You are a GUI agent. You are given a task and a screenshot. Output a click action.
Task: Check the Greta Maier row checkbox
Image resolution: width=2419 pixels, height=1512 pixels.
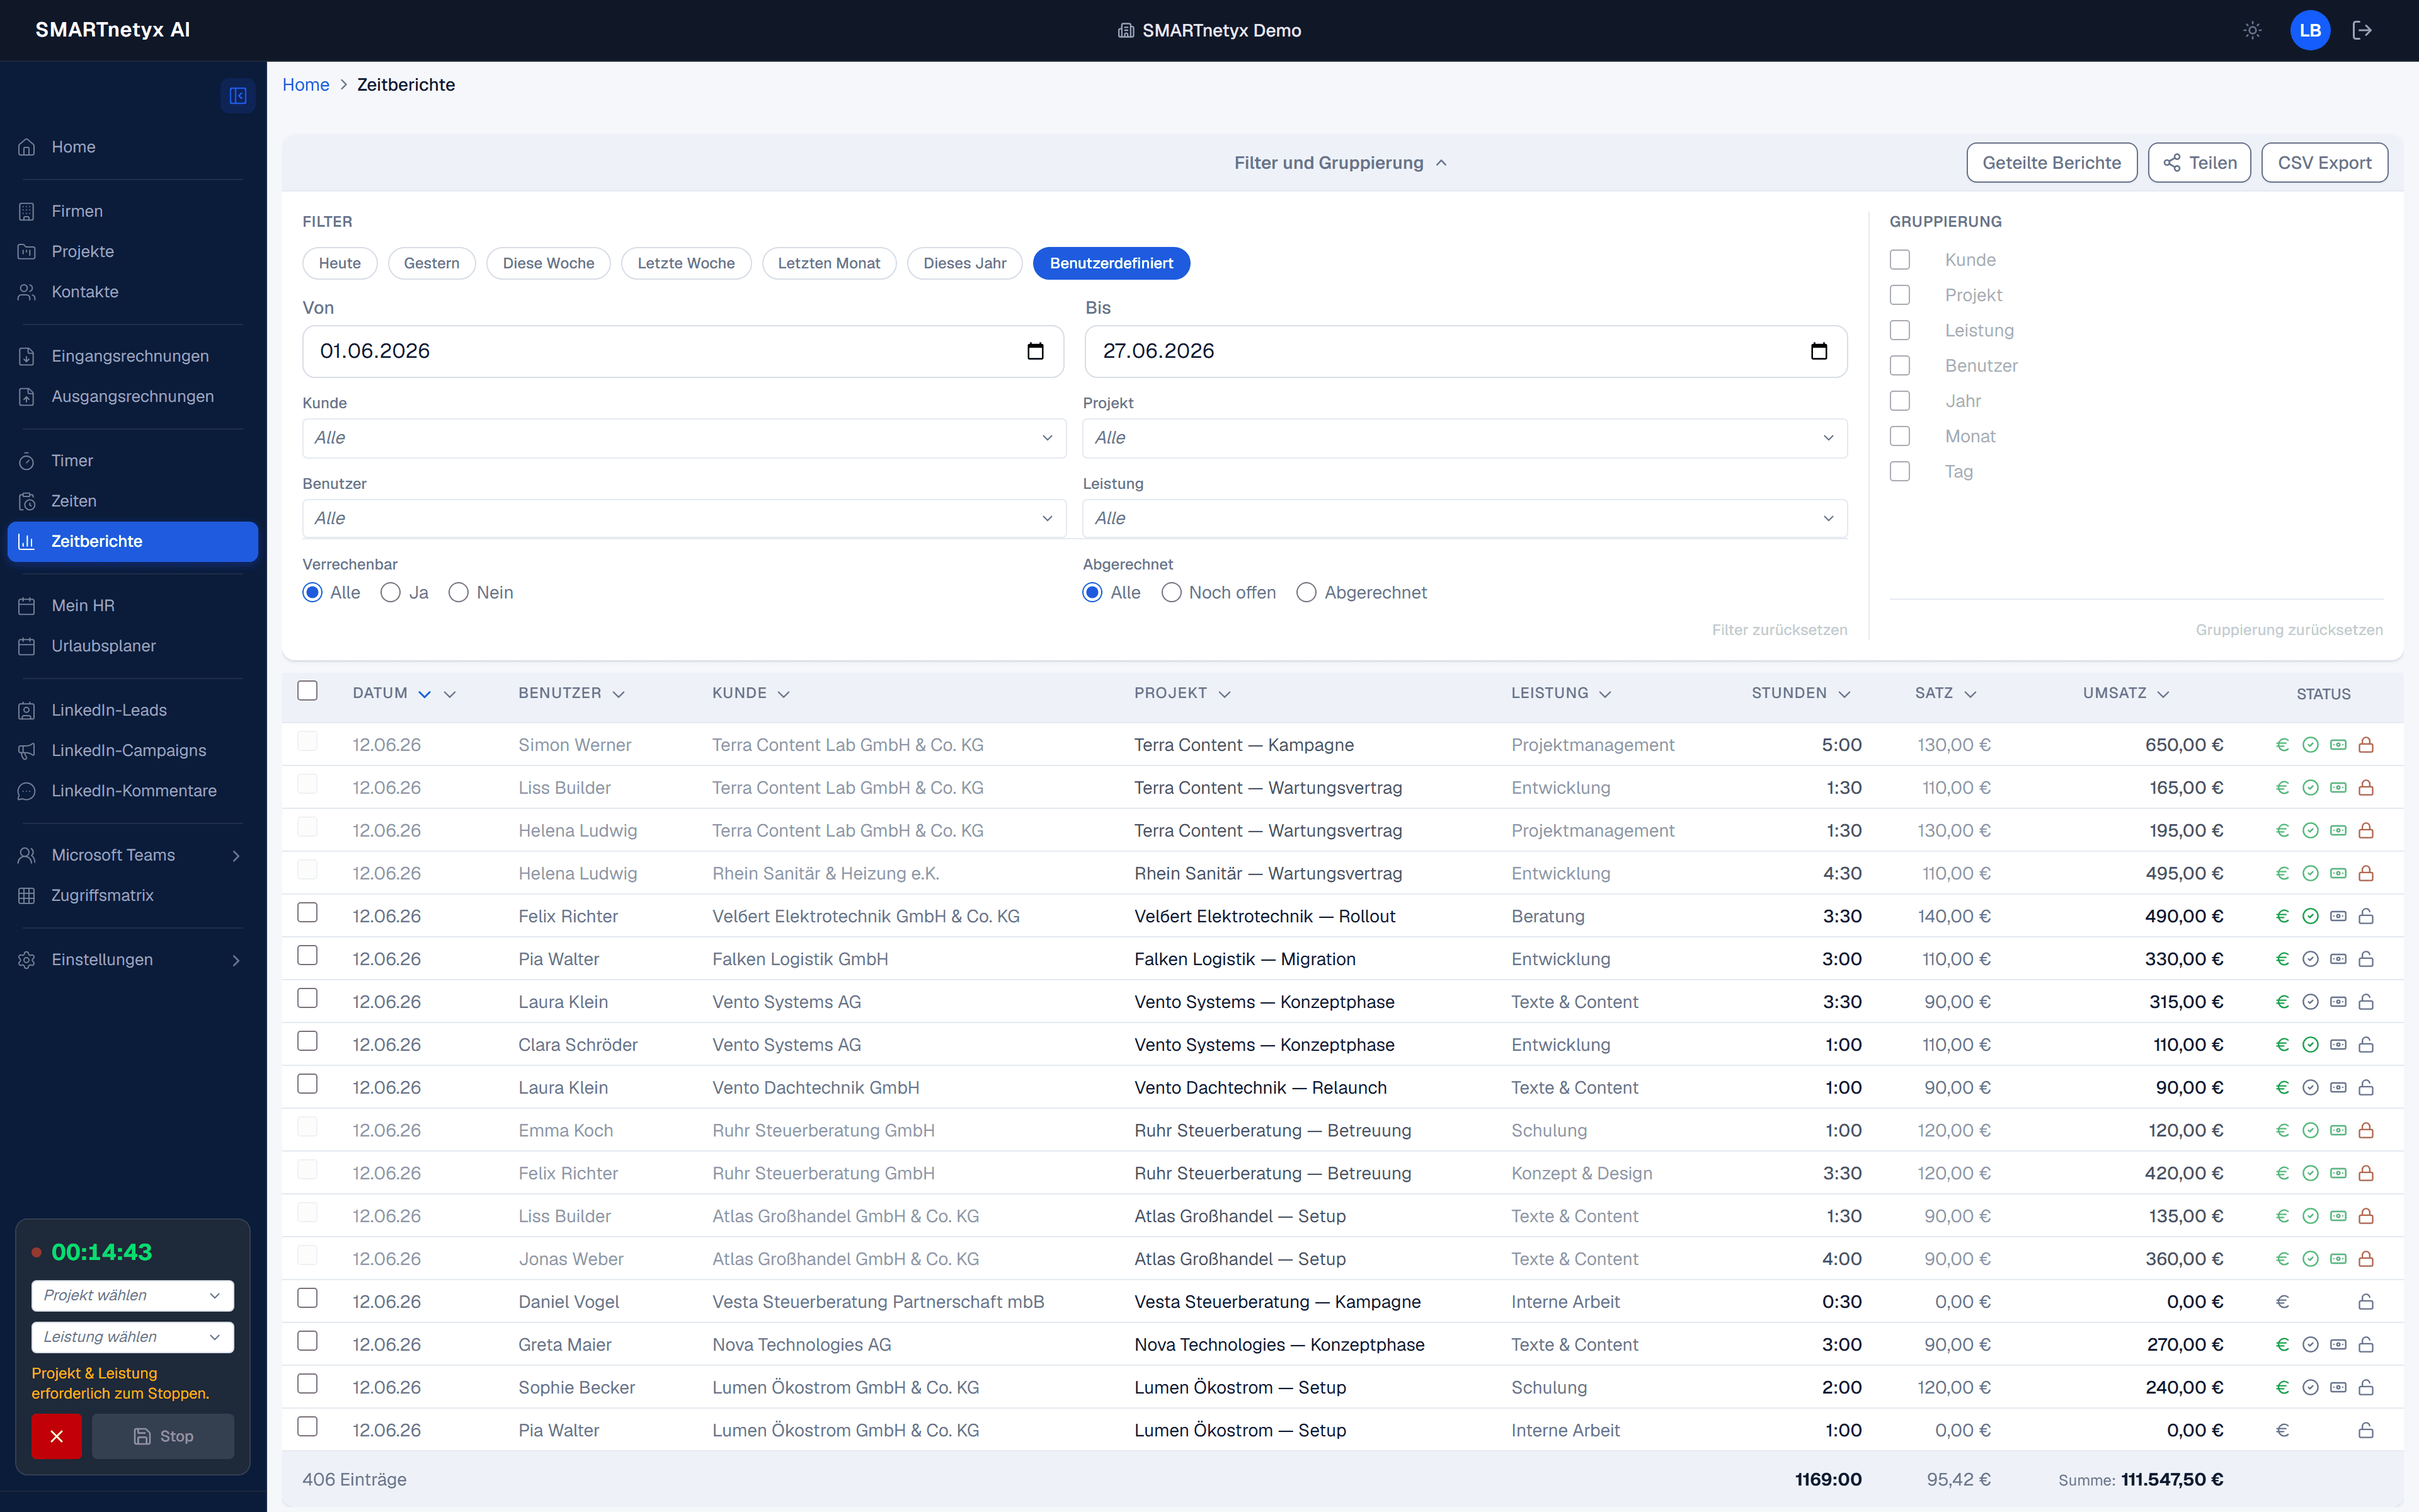pyautogui.click(x=308, y=1341)
